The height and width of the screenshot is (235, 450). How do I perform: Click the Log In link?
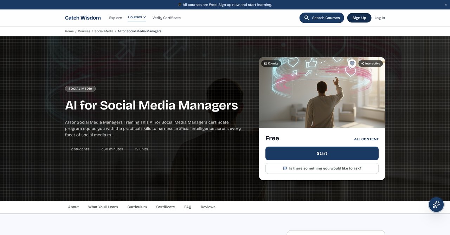coord(380,18)
